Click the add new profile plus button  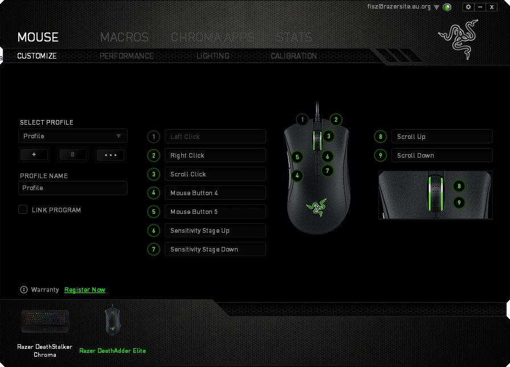click(x=34, y=155)
